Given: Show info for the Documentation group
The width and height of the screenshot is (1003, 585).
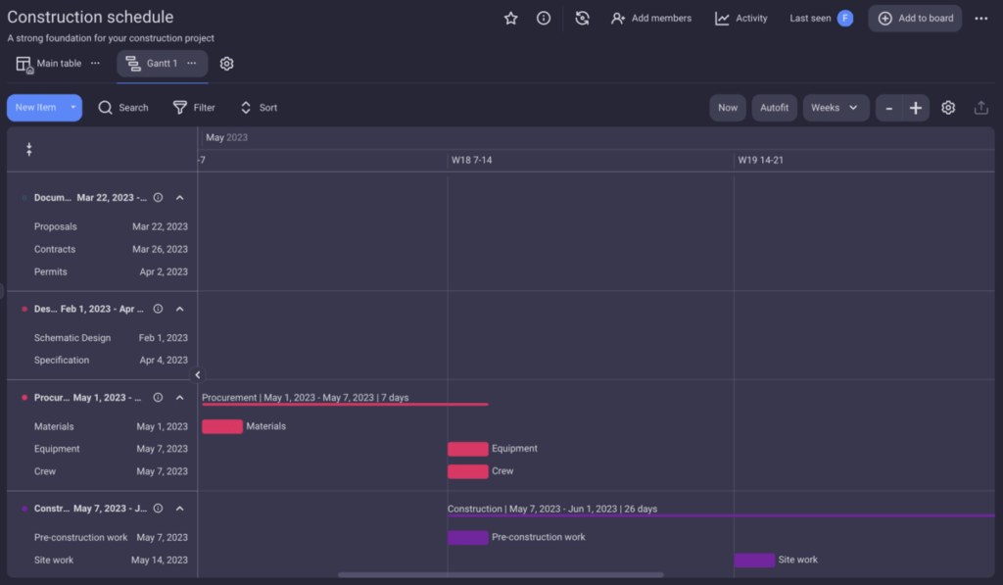Looking at the screenshot, I should pos(158,198).
